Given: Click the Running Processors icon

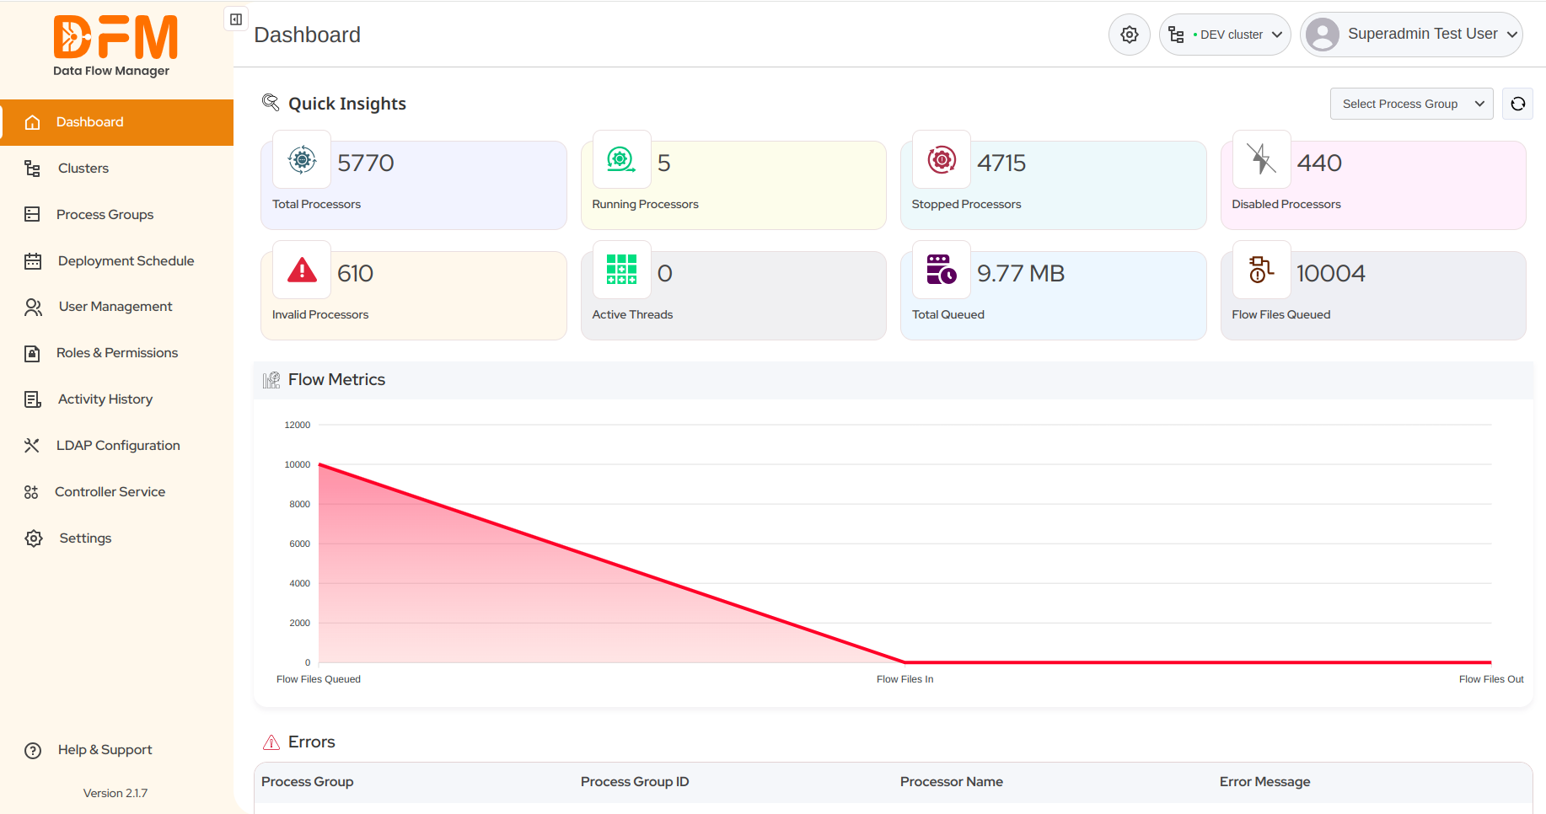Looking at the screenshot, I should click(x=621, y=159).
